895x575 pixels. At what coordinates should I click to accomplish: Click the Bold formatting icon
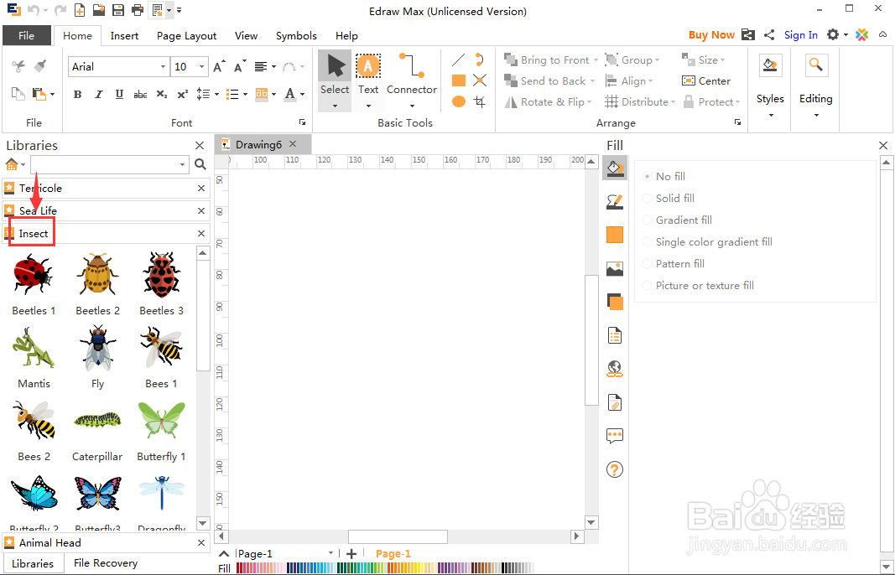(x=78, y=95)
